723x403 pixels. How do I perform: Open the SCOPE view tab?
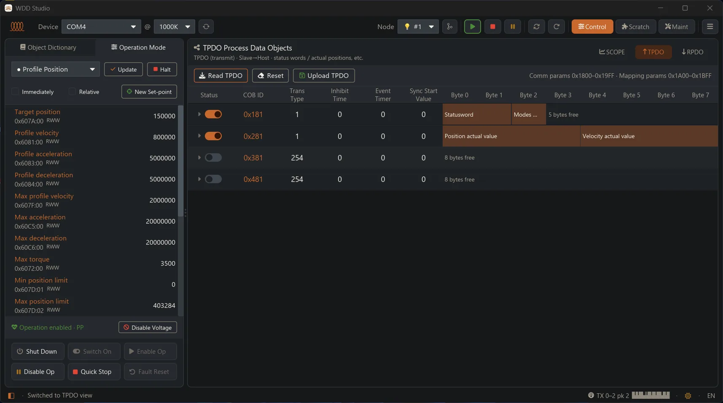click(x=612, y=52)
